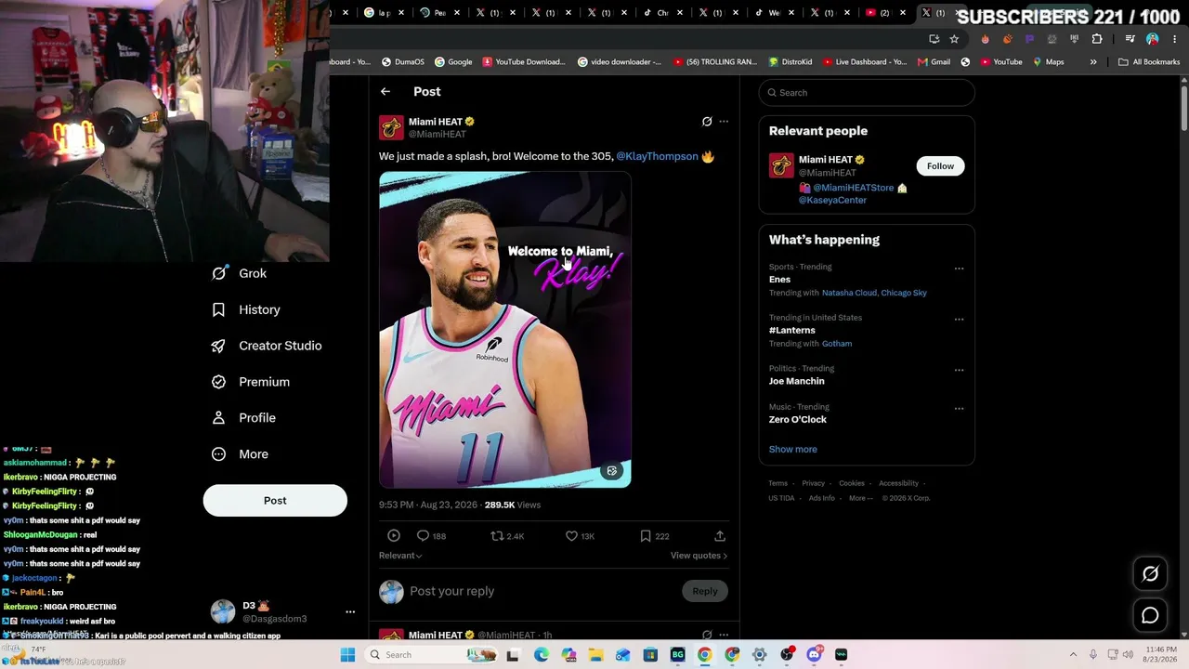Click the Gotham trending link
The width and height of the screenshot is (1189, 669).
837,344
